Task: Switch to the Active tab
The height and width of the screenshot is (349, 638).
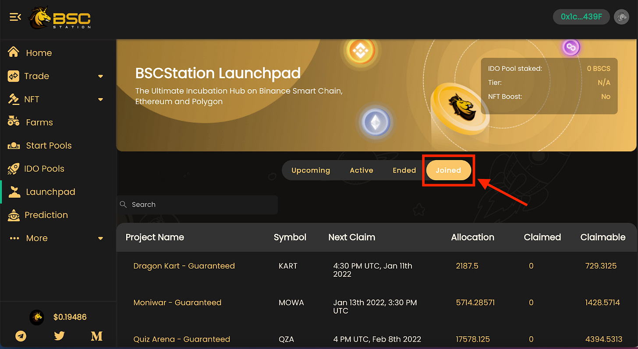Action: (362, 170)
